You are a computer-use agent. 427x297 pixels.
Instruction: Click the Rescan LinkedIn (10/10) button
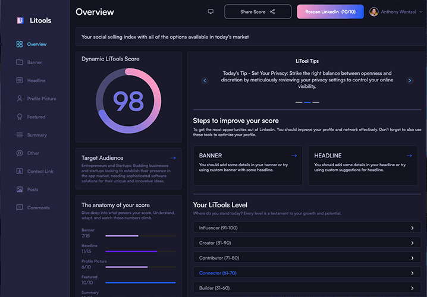330,12
